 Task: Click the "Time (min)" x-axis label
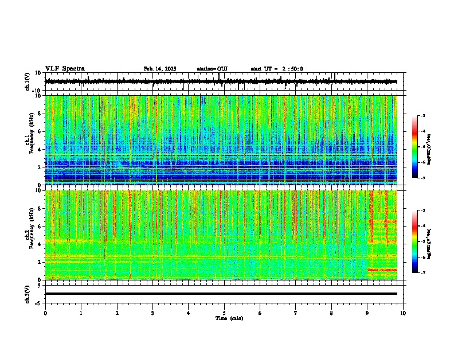point(229,318)
